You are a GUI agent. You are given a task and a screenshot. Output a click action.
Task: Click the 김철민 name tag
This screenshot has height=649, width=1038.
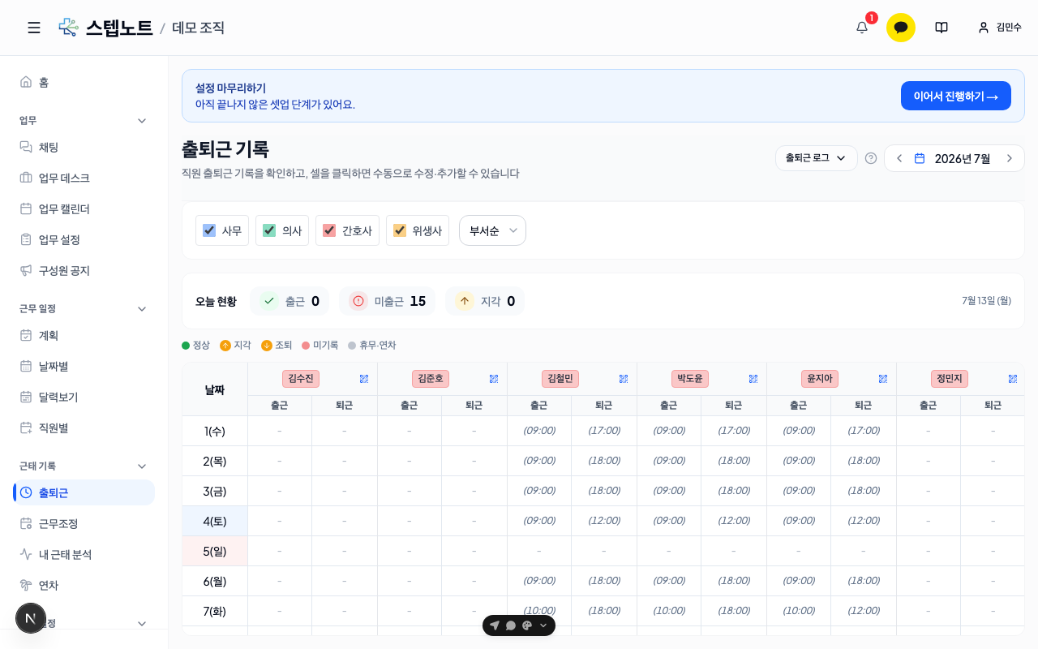coord(560,379)
